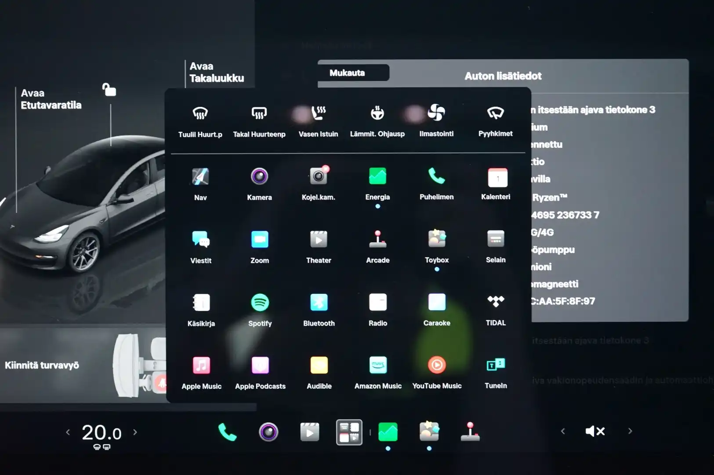Screen dimensions: 714x475
Task: Tap the Toybox icon in bottom dock
Action: tap(429, 431)
